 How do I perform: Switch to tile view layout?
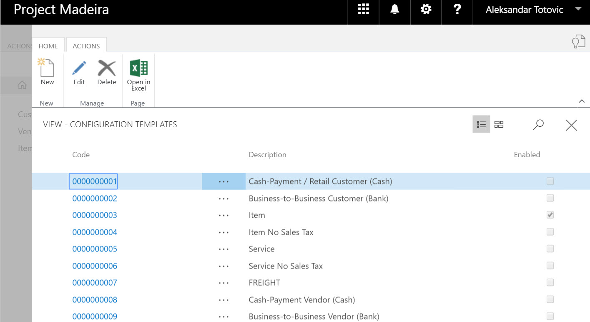[499, 124]
